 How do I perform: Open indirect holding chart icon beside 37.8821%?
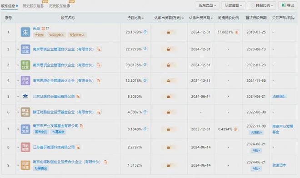coord(237,32)
